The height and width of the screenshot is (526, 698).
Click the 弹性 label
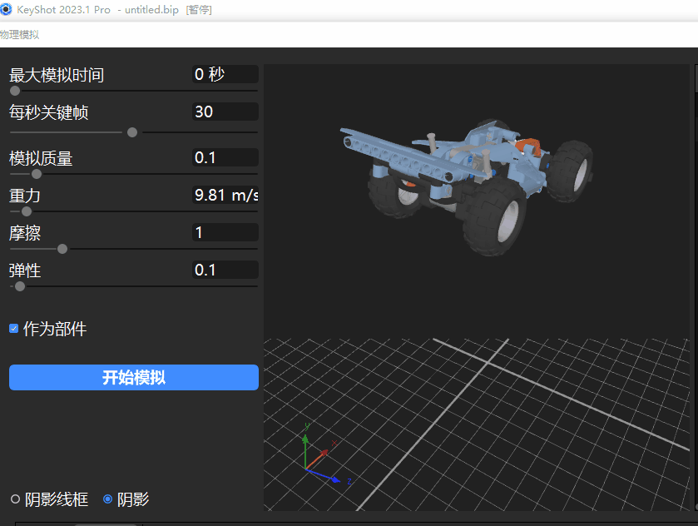click(25, 270)
